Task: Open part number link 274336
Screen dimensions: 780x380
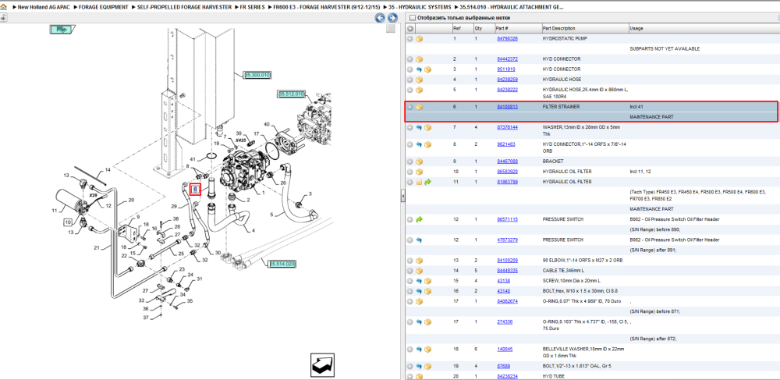Action: (505, 321)
